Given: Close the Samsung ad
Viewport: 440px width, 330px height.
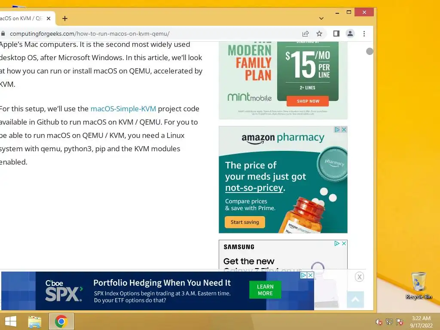Looking at the screenshot, I should 344,243.
